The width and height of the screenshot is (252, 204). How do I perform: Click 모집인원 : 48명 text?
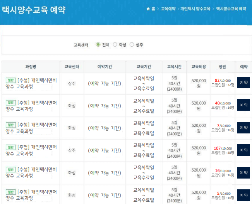point(223,153)
